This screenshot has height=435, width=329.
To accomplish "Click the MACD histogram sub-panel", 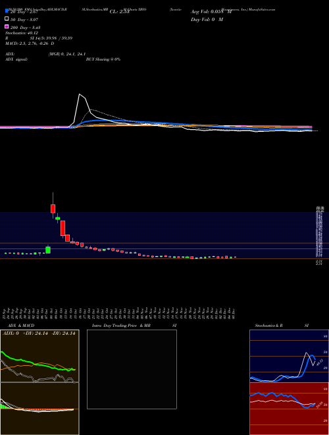I will 39,409.
